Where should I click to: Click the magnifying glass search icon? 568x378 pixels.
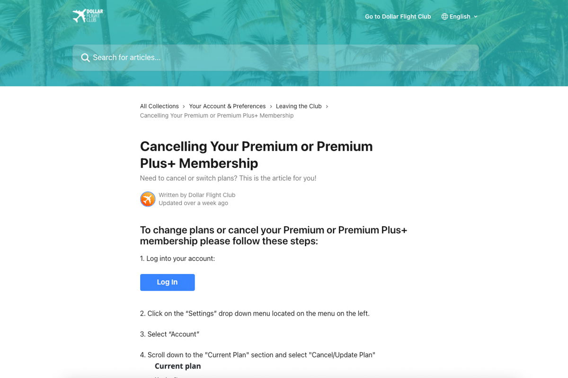pos(85,58)
